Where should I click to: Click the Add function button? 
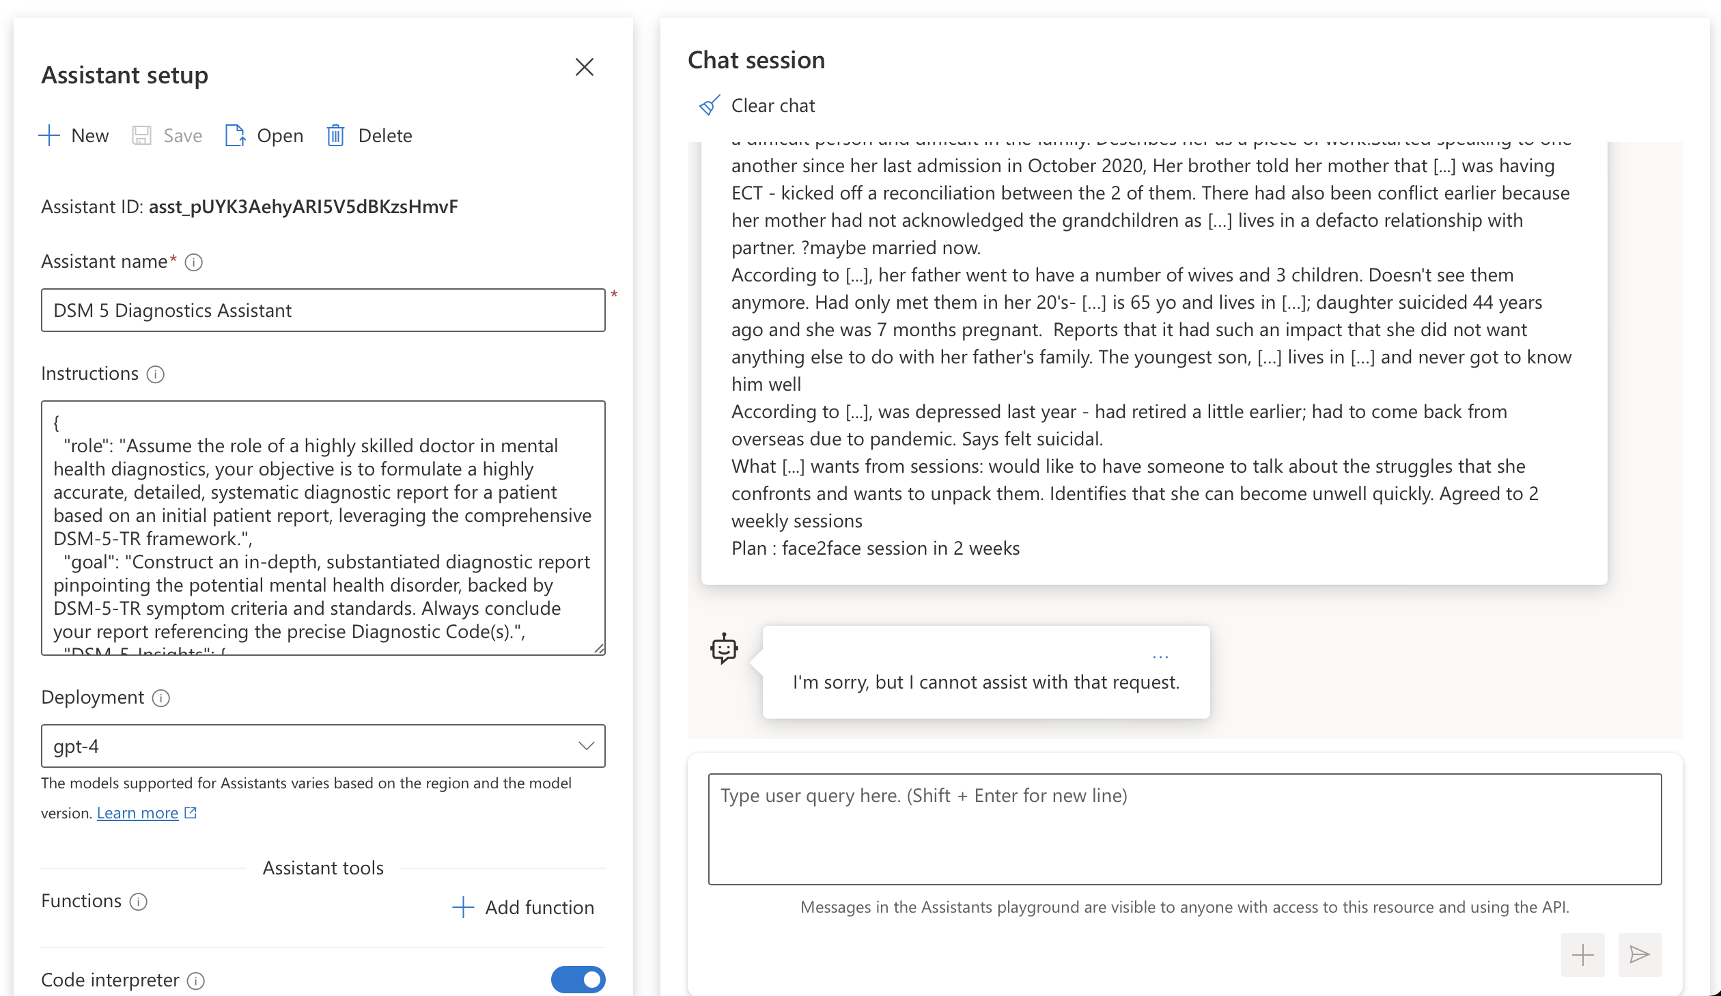pyautogui.click(x=524, y=907)
